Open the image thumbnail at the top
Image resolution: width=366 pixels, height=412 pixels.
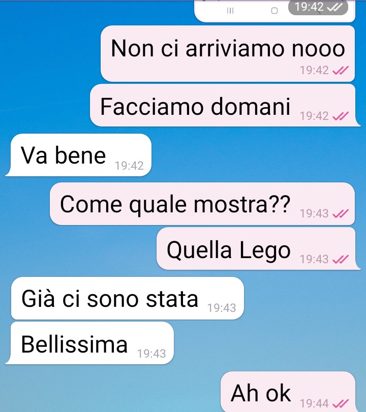point(275,11)
